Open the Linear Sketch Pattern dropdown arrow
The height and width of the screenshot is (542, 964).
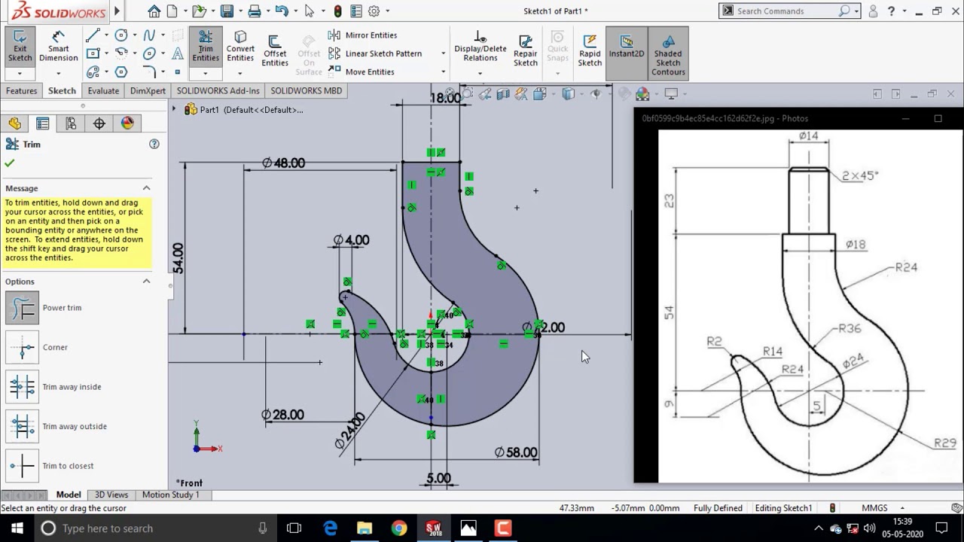443,53
